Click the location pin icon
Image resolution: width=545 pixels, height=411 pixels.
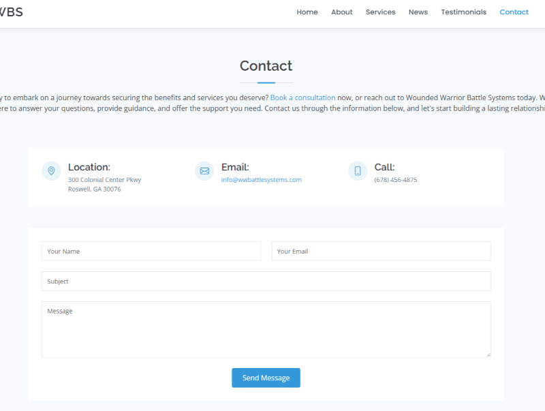tap(51, 171)
